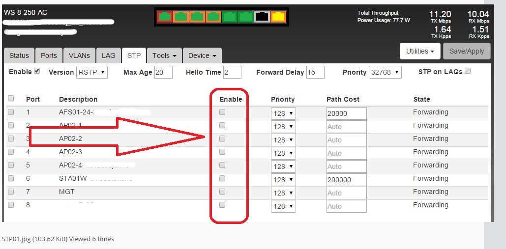Click the sixth port icon in the port panel
The width and height of the screenshot is (506, 249).
(x=245, y=17)
